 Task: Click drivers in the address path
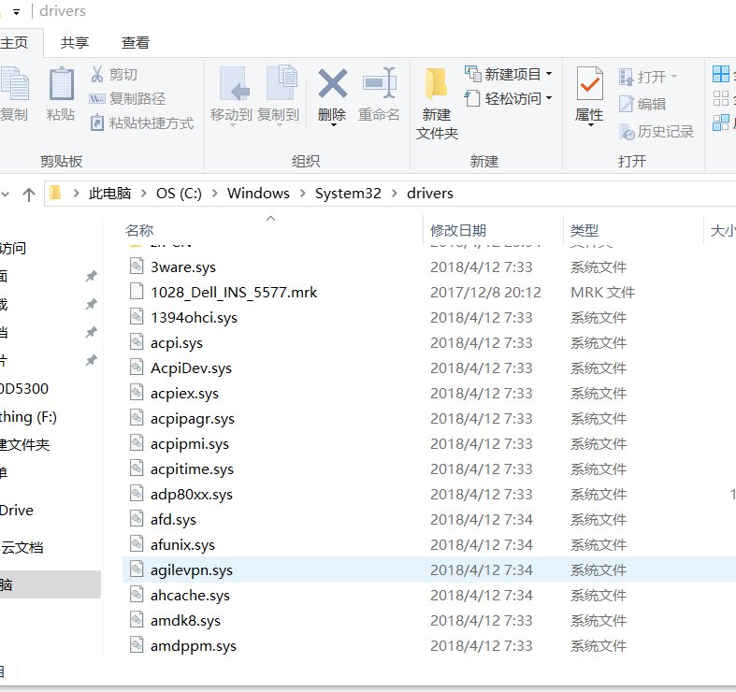click(x=429, y=194)
